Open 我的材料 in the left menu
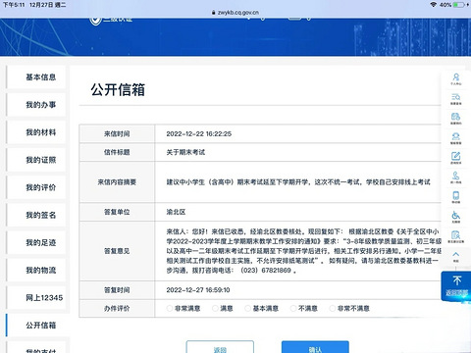Viewport: 471px width, 353px height. [x=36, y=132]
